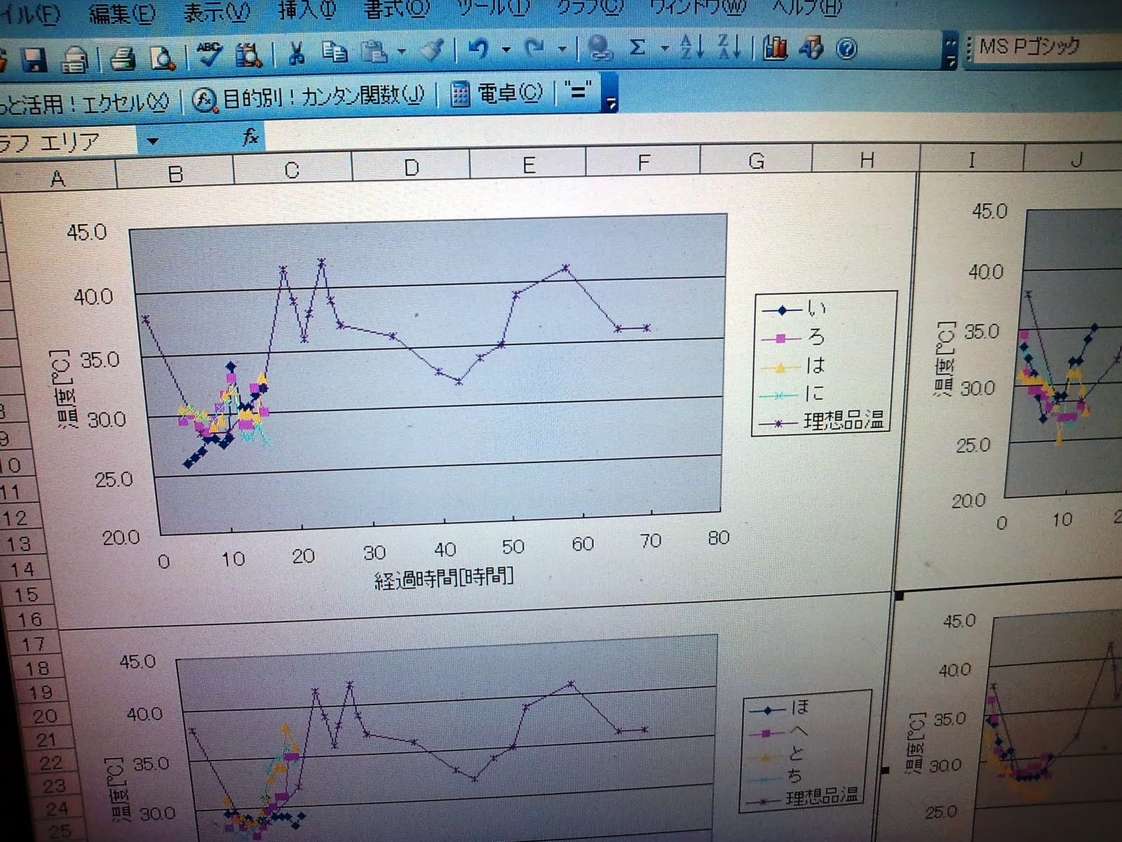The image size is (1122, 842).
Task: Select legend entry に in top chart
Action: click(x=792, y=394)
